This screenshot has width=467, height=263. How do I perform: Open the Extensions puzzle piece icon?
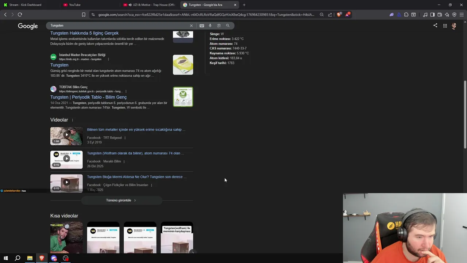pyautogui.click(x=406, y=15)
